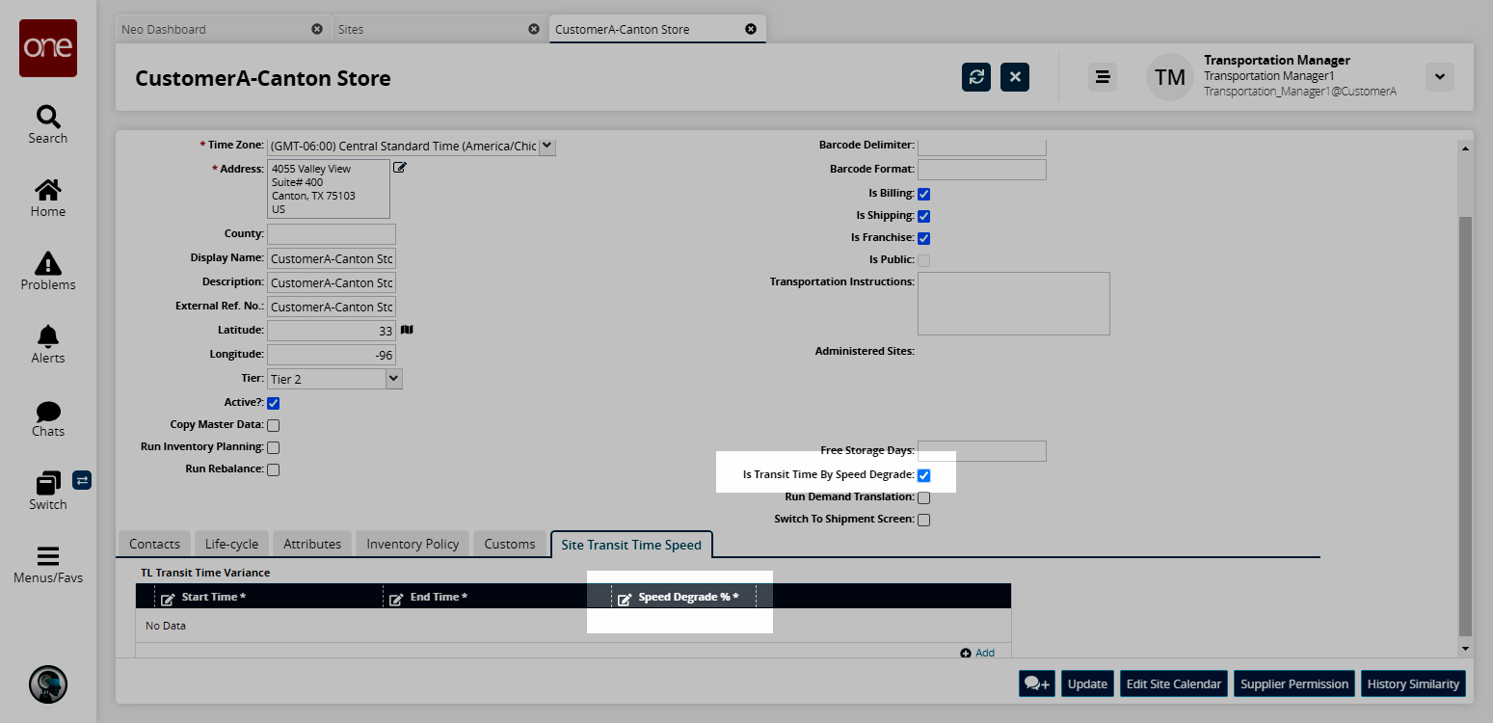Click the Free Storage Days field
Viewport: 1493px width, 723px height.
click(982, 451)
